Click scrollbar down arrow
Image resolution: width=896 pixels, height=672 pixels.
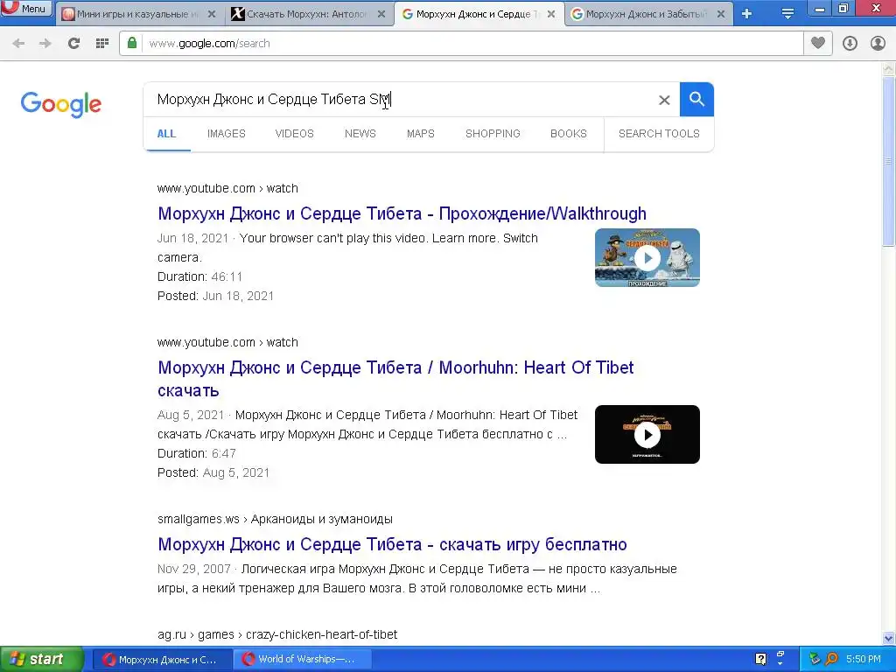[889, 638]
